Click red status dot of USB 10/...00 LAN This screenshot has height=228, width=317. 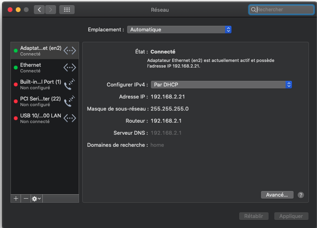(x=16, y=118)
